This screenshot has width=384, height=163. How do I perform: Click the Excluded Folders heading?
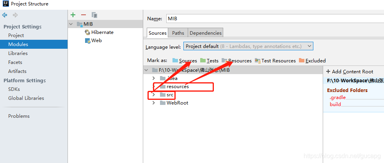(347, 90)
